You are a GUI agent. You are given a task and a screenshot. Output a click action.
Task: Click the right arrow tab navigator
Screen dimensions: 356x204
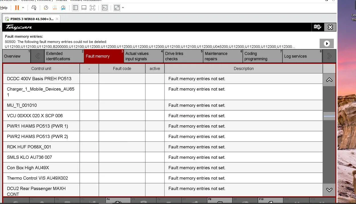click(329, 56)
